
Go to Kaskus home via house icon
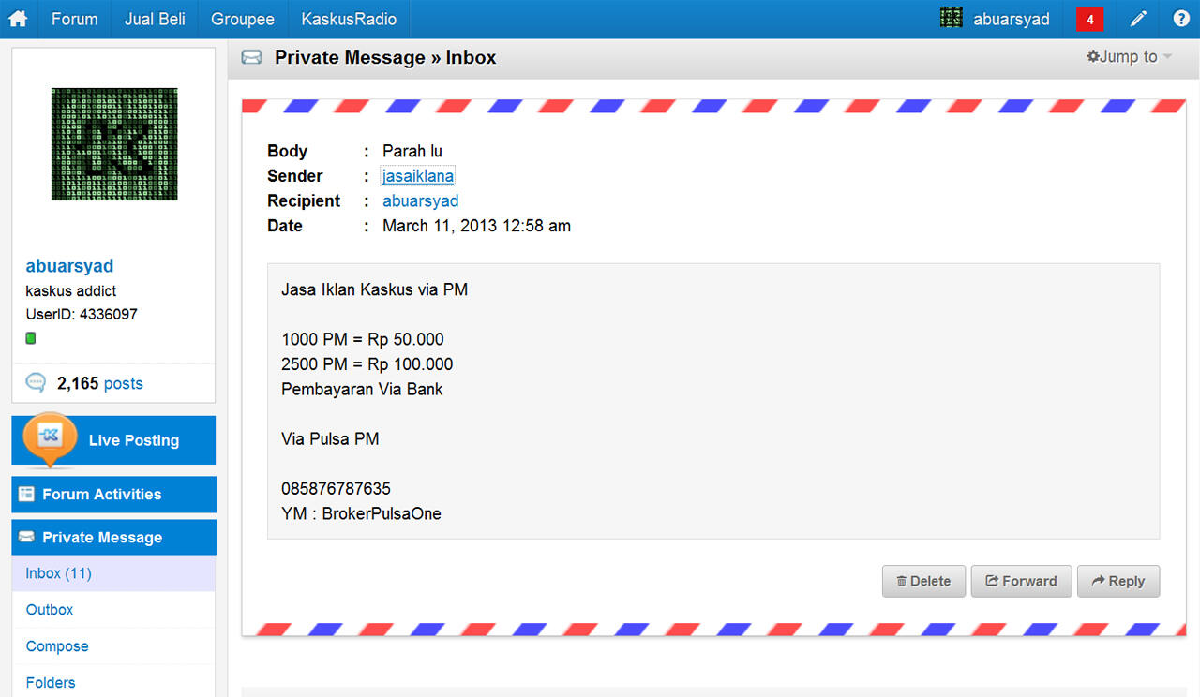tap(18, 19)
